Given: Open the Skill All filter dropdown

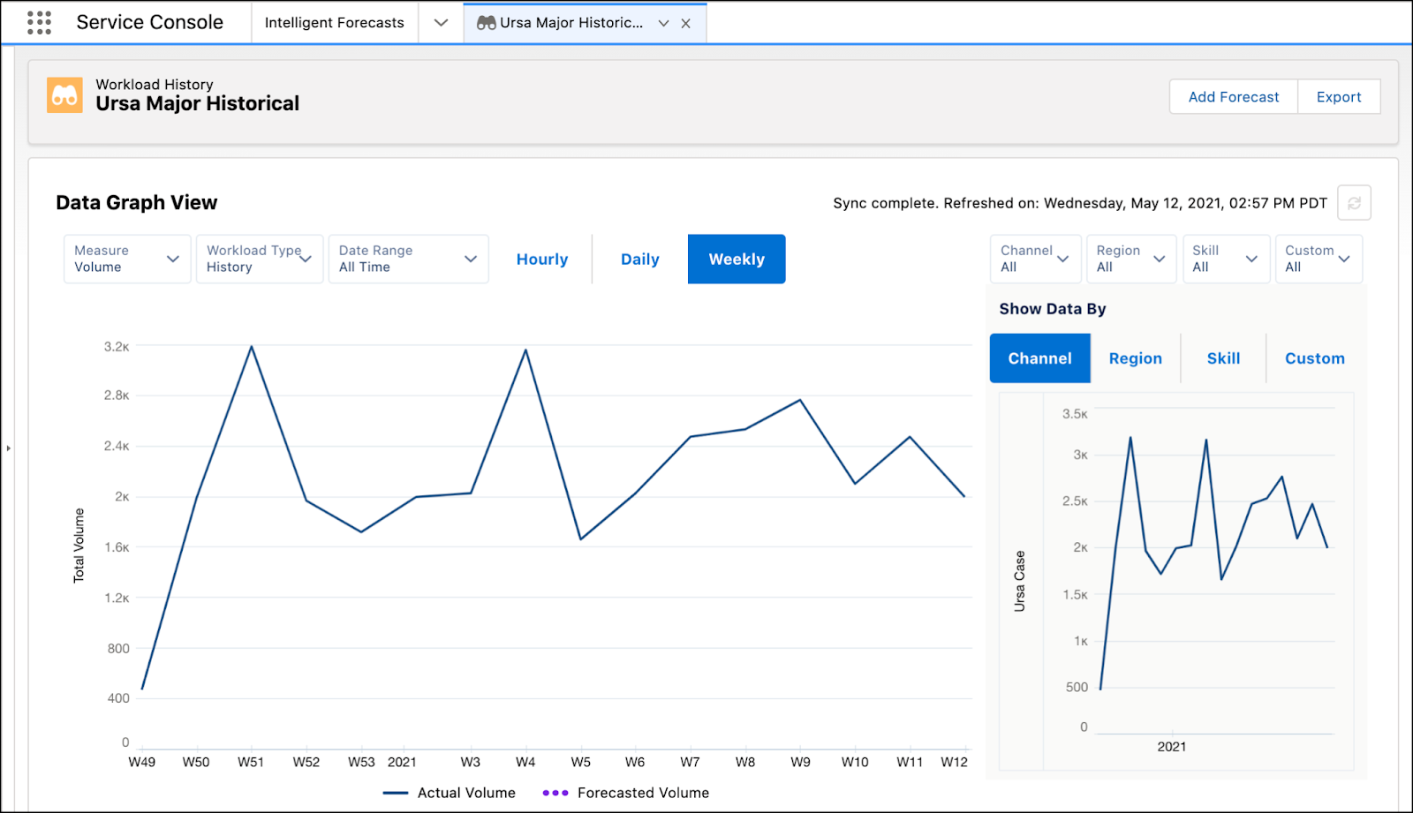Looking at the screenshot, I should click(x=1226, y=259).
